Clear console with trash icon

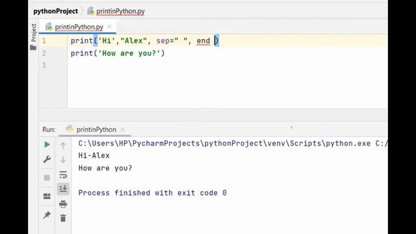[x=63, y=218]
